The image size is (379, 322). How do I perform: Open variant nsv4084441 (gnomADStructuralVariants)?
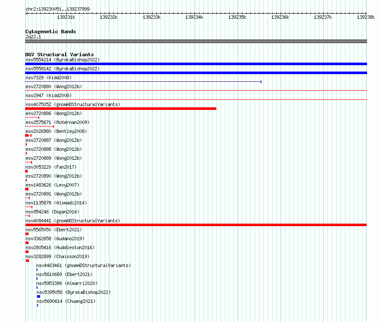73,221
